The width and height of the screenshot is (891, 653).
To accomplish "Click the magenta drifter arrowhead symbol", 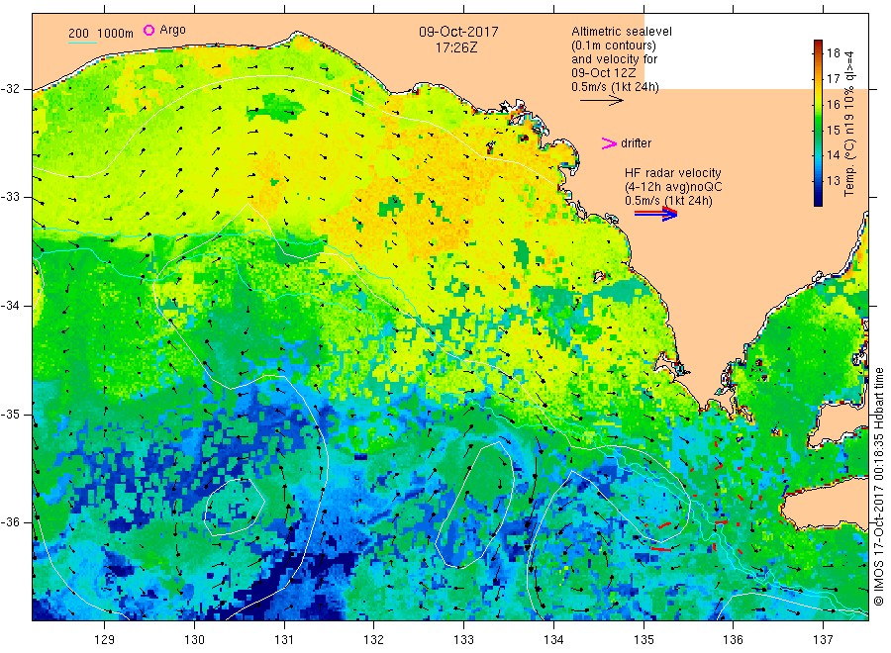I will point(609,143).
